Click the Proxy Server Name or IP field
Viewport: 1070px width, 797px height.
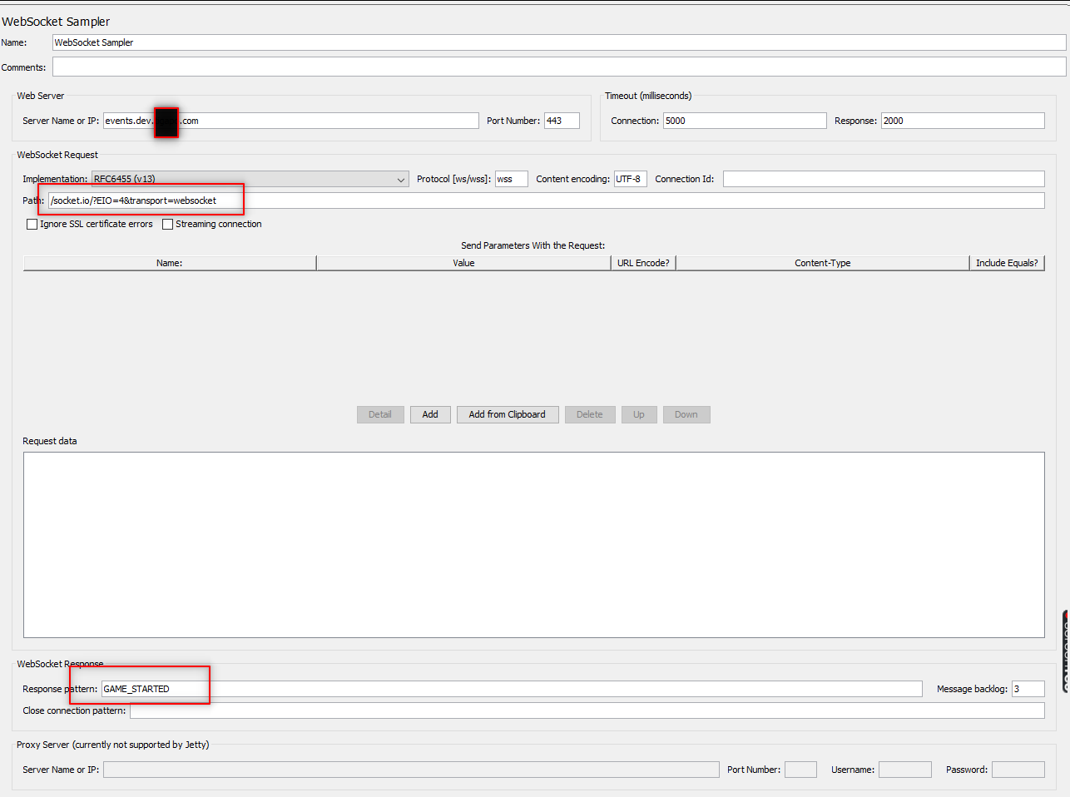411,770
